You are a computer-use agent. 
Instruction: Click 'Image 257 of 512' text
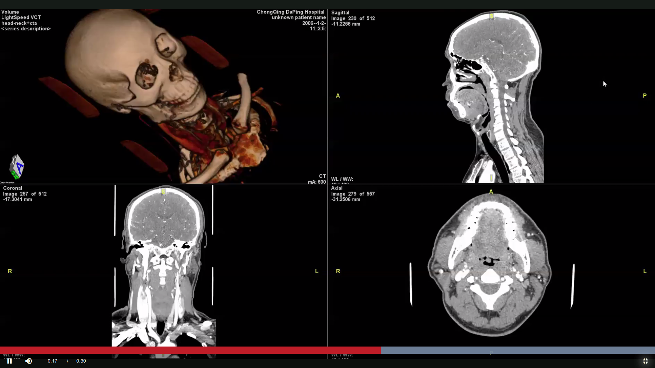click(x=25, y=194)
